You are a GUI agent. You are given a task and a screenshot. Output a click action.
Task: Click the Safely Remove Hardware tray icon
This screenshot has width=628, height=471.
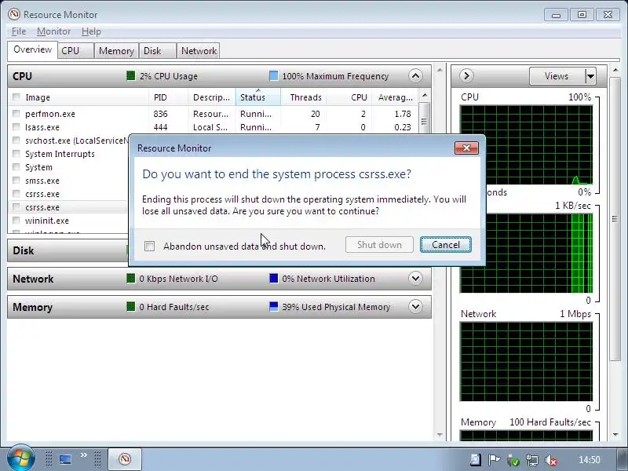coord(513,460)
